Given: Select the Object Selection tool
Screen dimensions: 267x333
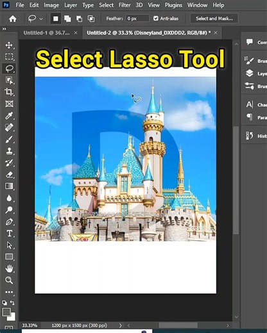Looking at the screenshot, I should point(9,80).
